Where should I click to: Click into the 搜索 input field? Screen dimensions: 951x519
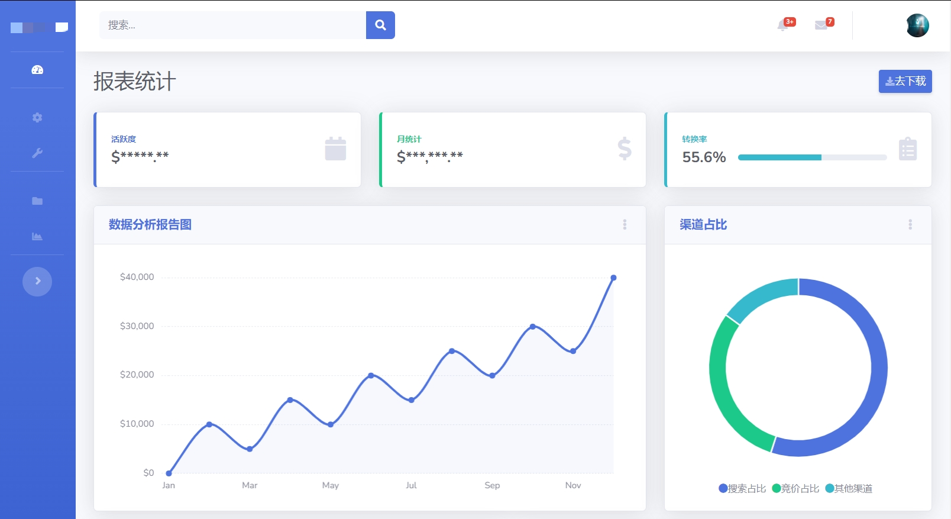coord(232,25)
